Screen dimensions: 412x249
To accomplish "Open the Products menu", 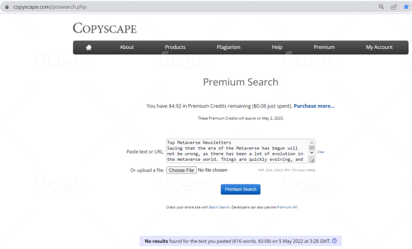I will coord(175,47).
